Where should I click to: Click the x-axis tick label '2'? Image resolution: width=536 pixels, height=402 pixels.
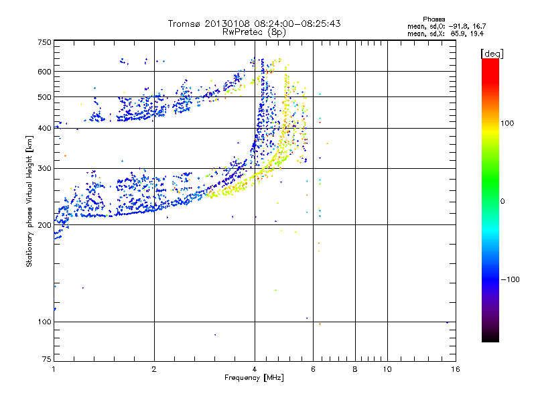(x=154, y=369)
